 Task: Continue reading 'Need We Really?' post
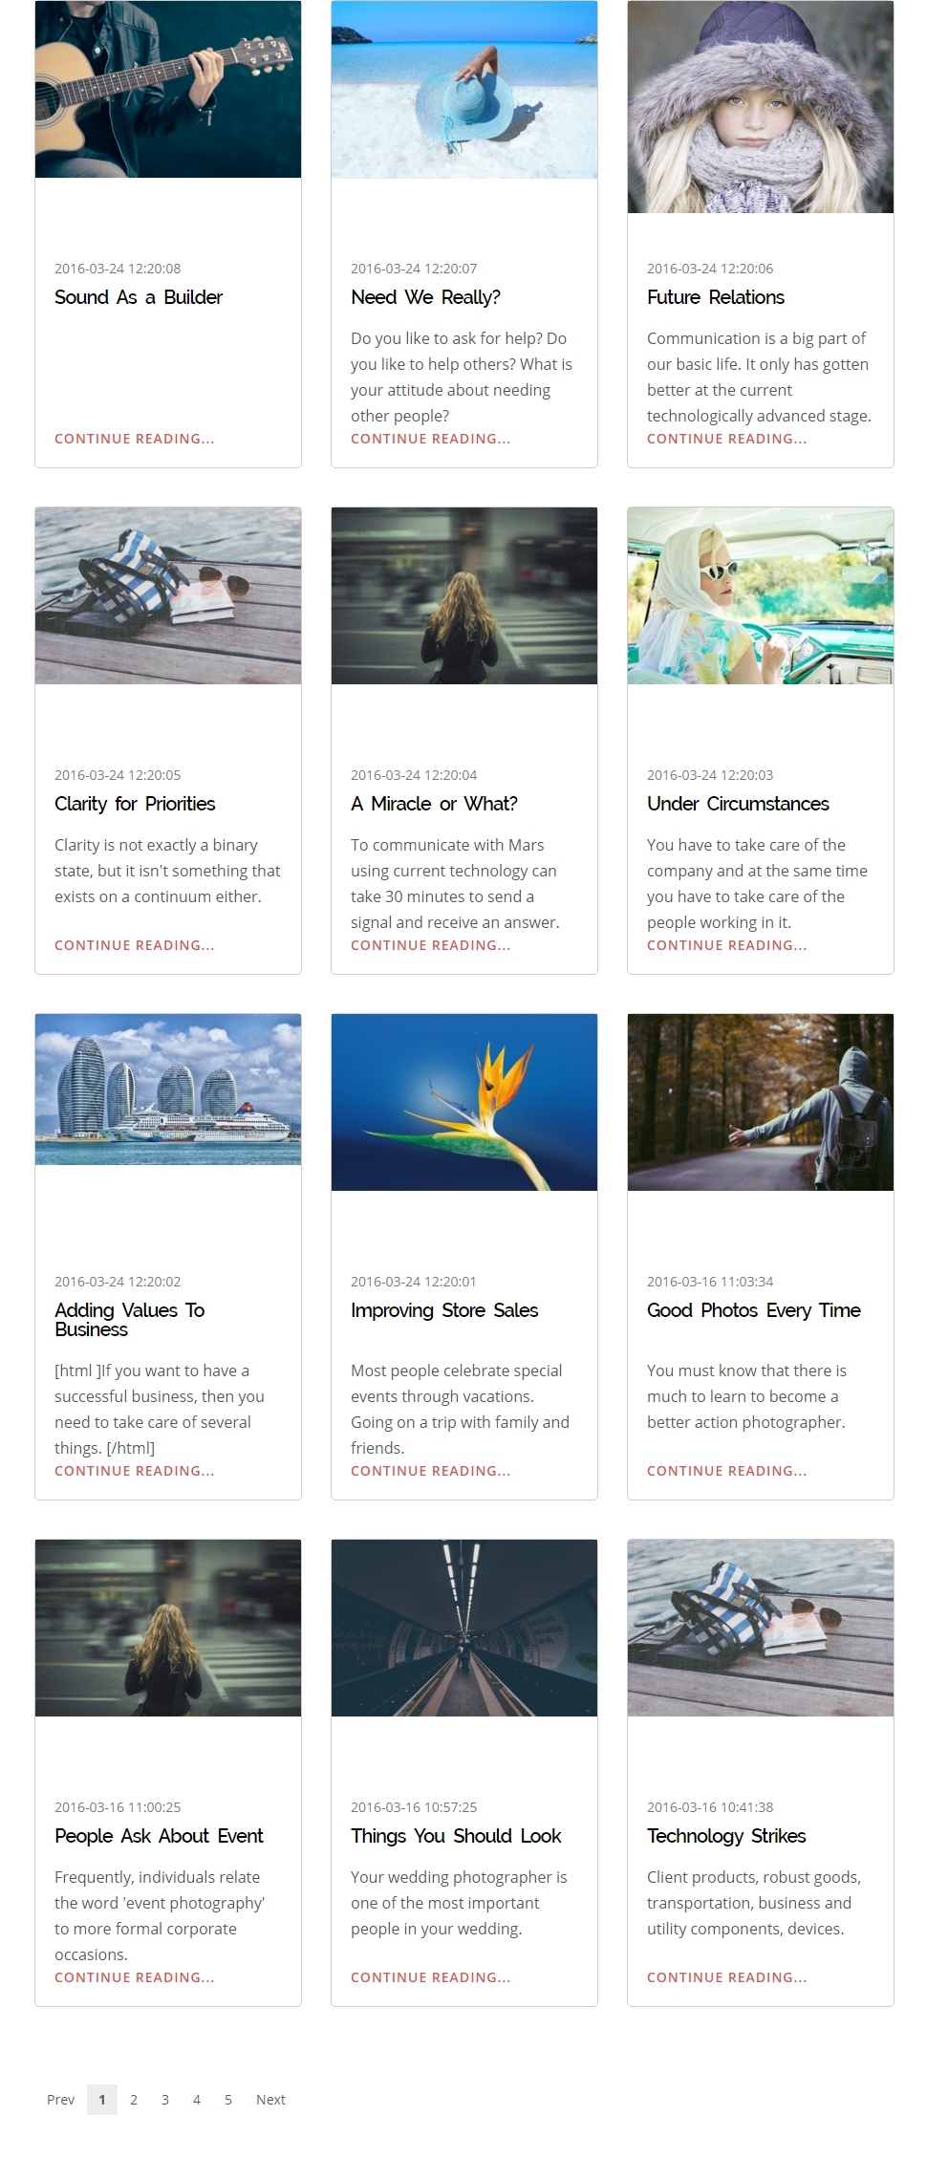[x=431, y=439]
